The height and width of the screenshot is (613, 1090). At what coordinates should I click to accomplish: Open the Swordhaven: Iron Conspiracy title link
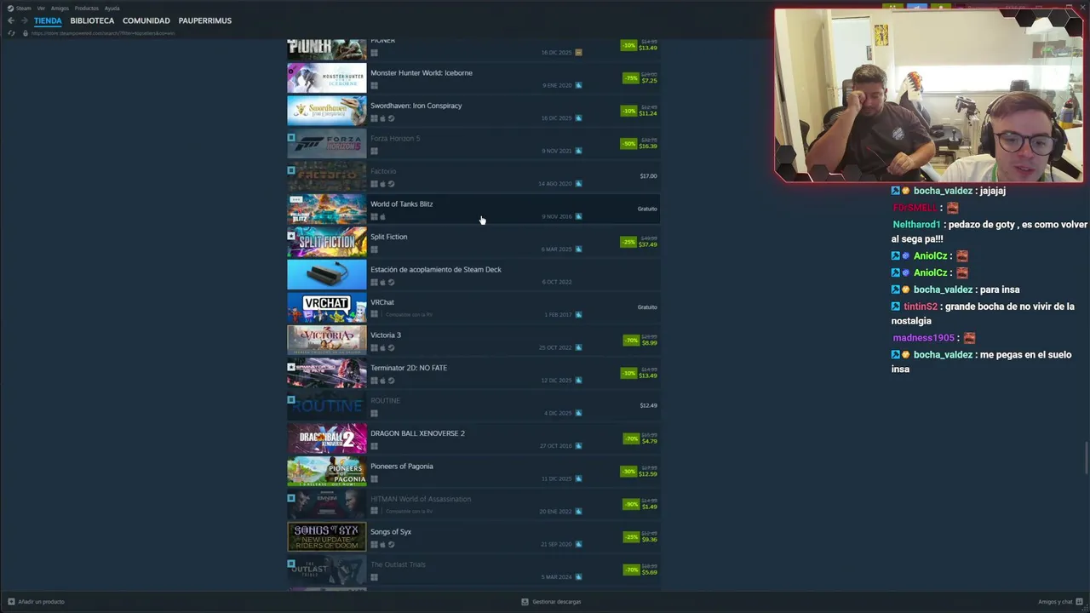416,106
